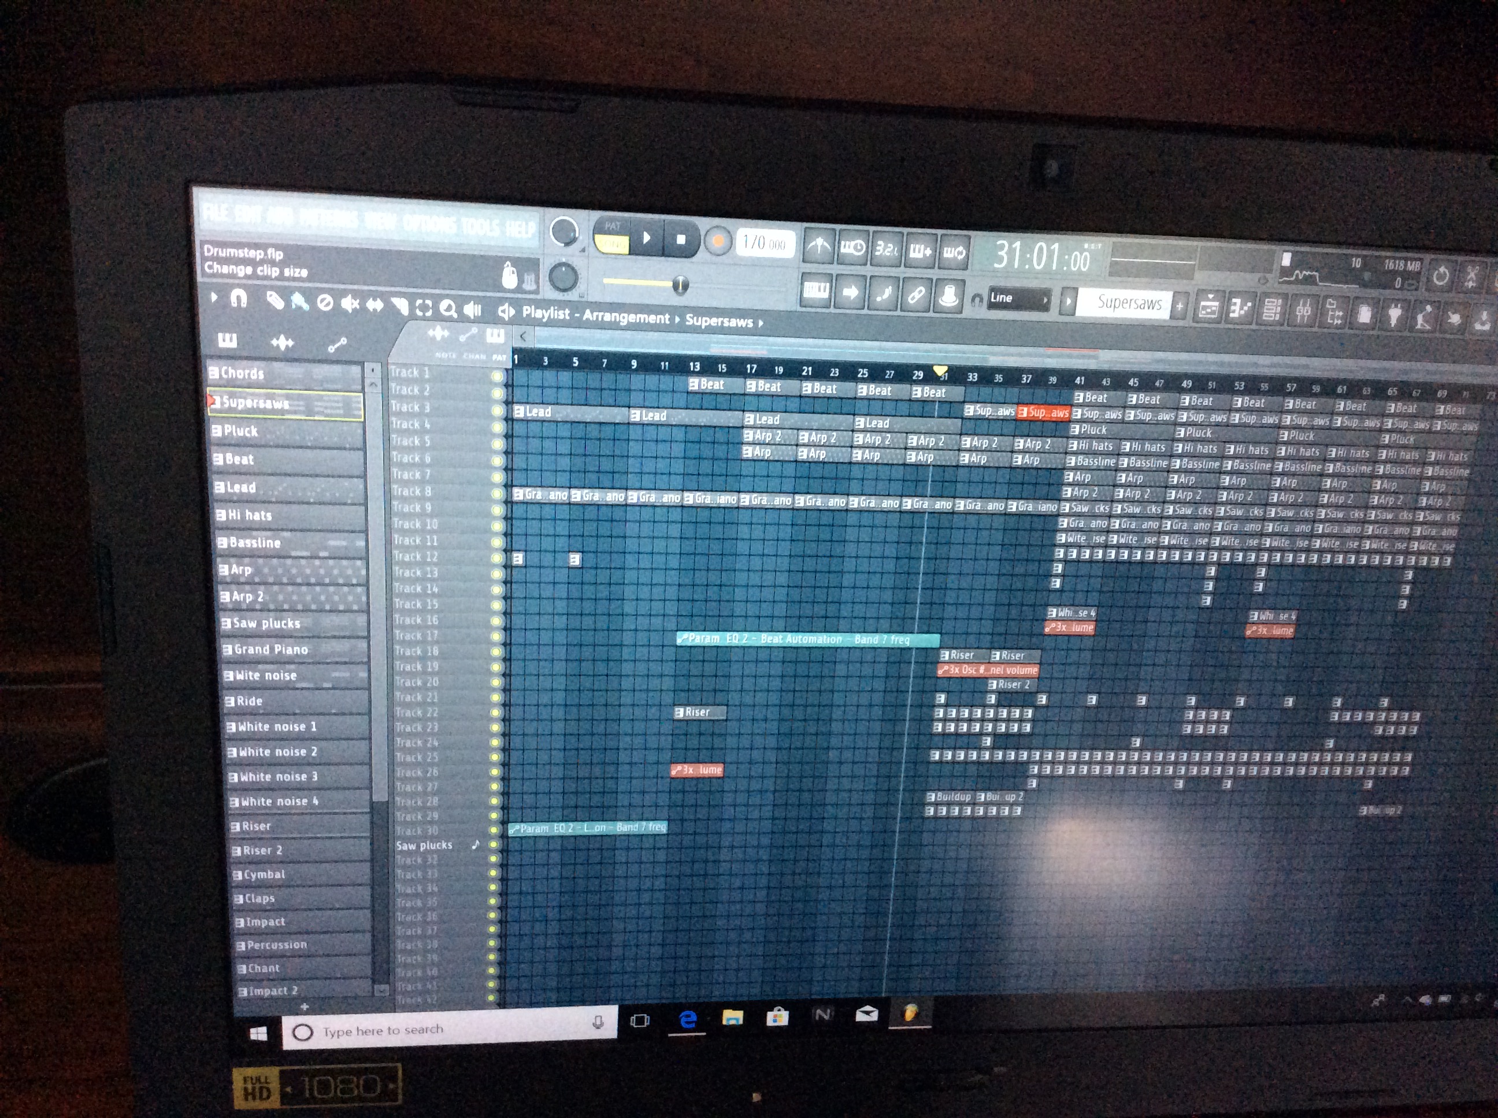Open the Touch controller hand icon

pyautogui.click(x=1453, y=319)
